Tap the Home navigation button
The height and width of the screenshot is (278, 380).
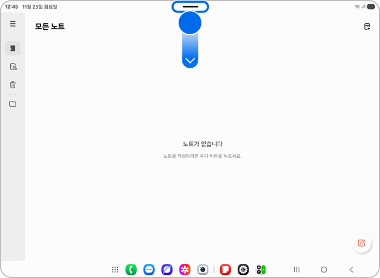tap(324, 269)
